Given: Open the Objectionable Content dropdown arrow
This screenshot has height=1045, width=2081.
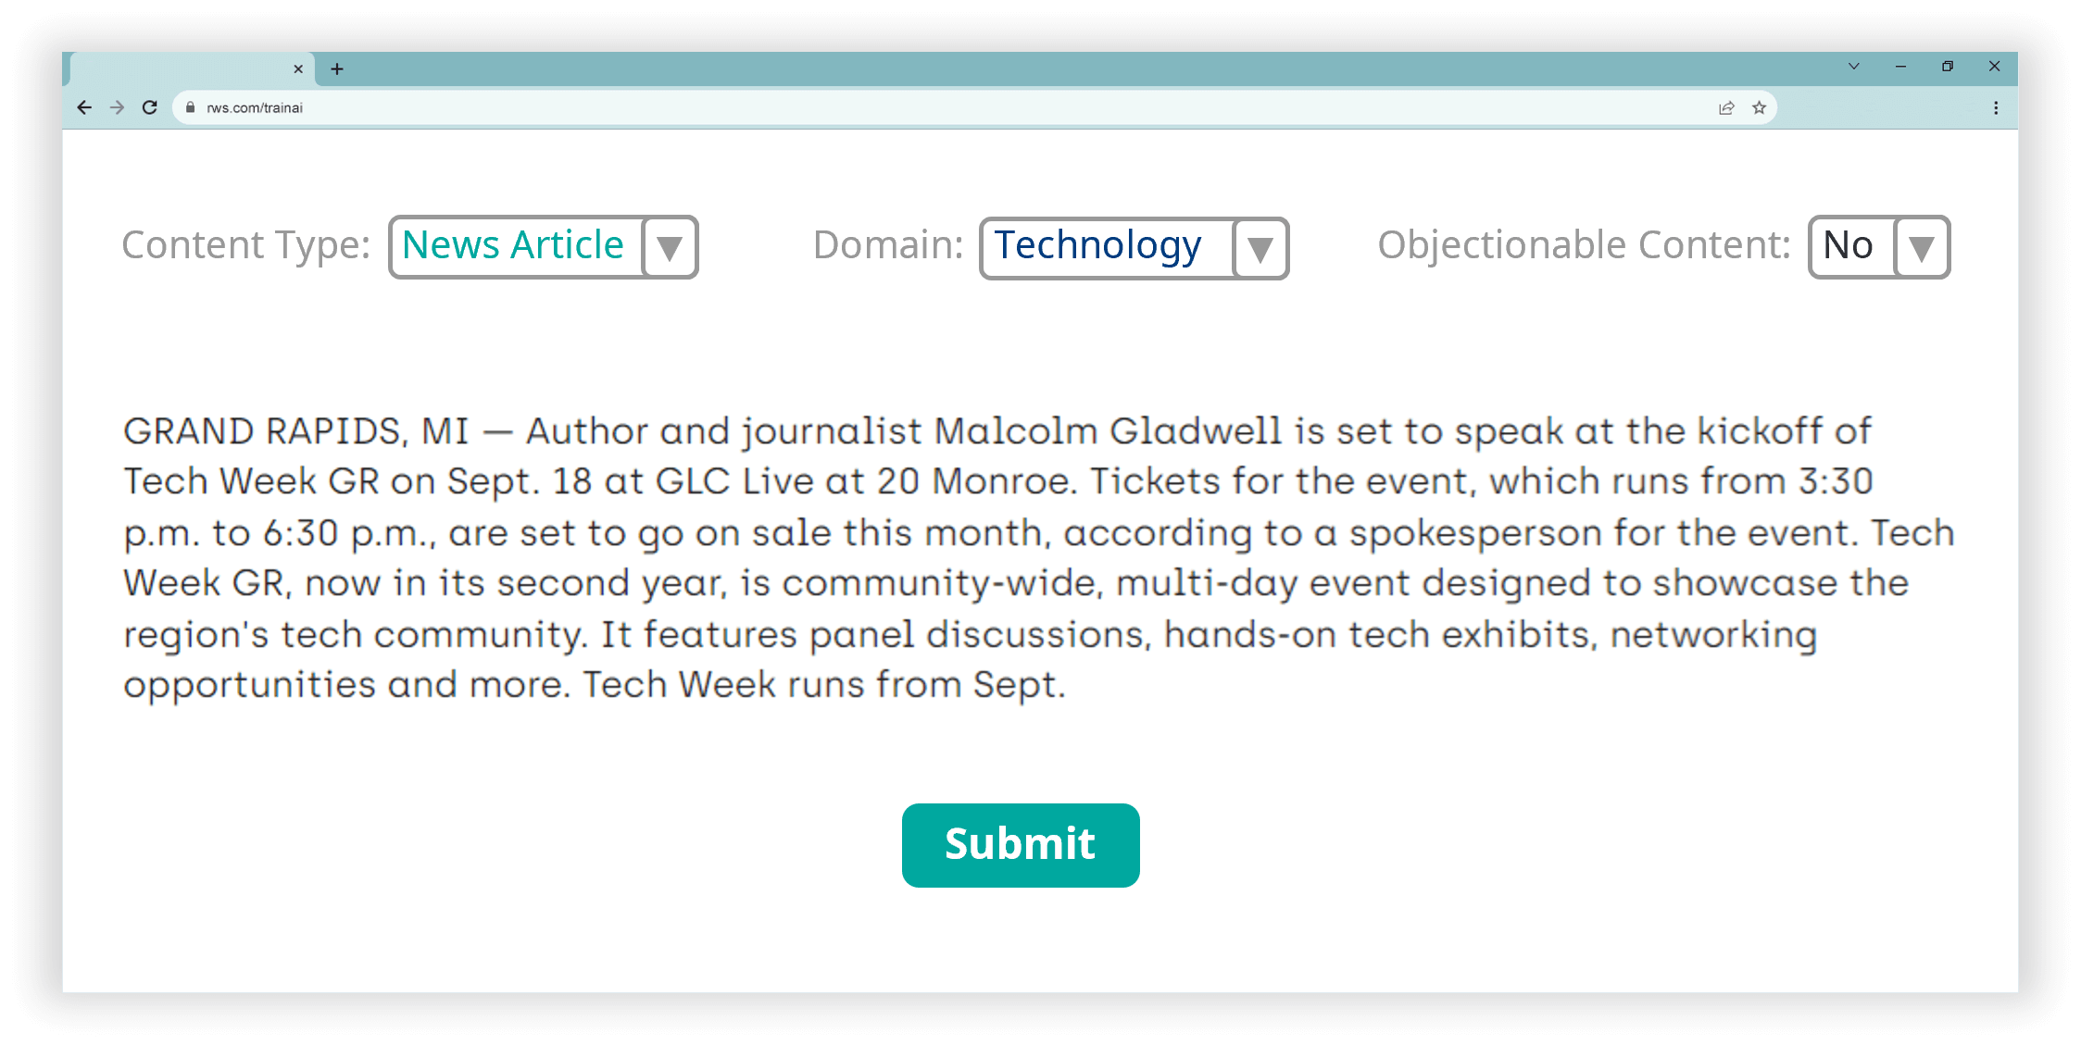Looking at the screenshot, I should click(x=1922, y=248).
